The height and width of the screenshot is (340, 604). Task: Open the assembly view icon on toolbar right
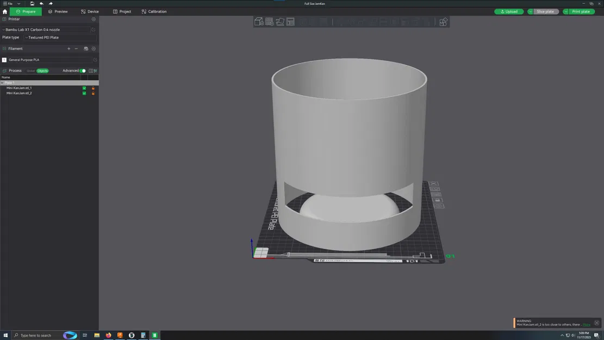[443, 22]
